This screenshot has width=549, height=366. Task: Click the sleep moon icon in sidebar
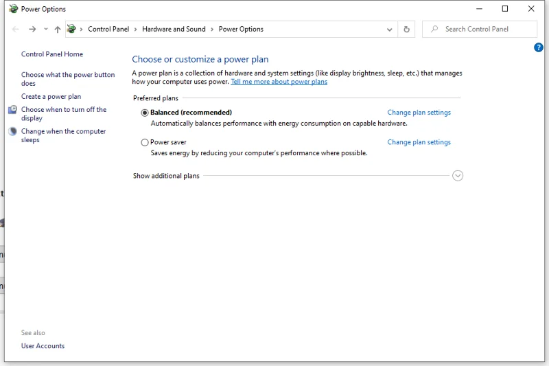click(12, 131)
